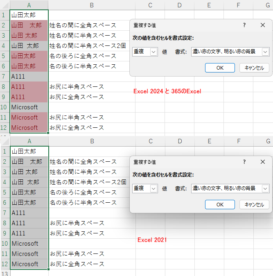
Task: Click キャンセル in the lower dialog
Action: click(x=254, y=204)
